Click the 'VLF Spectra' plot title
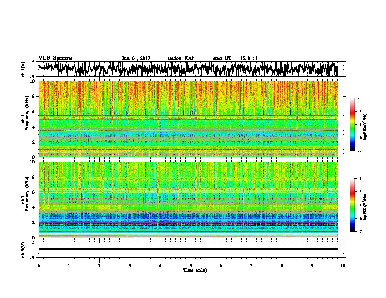 click(x=55, y=58)
